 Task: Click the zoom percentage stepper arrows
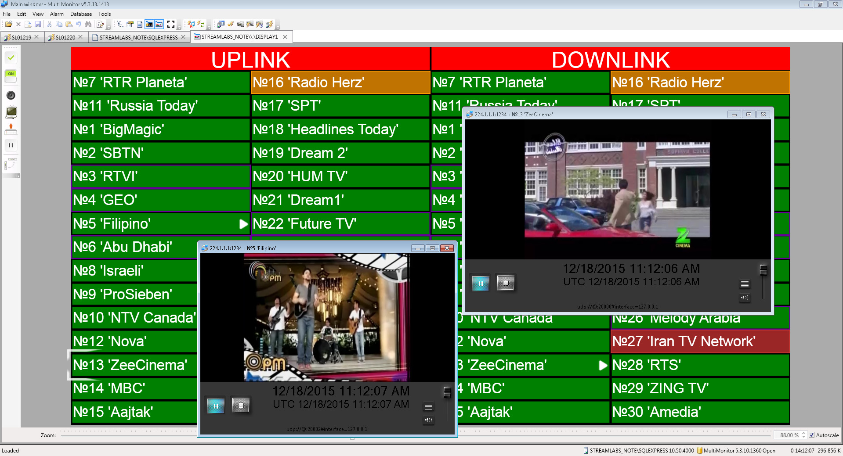(803, 435)
